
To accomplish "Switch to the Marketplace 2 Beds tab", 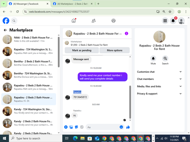I will pos(73,4).
